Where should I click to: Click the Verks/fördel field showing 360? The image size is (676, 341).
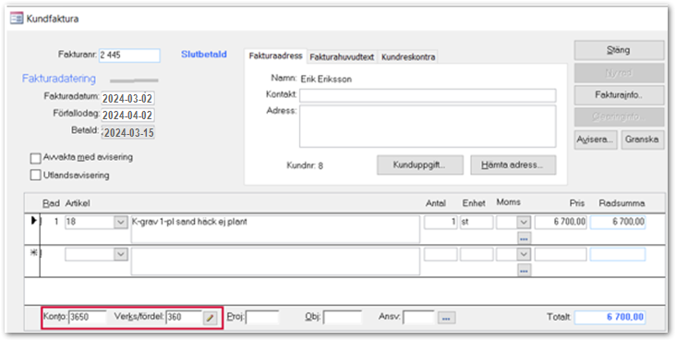point(184,318)
